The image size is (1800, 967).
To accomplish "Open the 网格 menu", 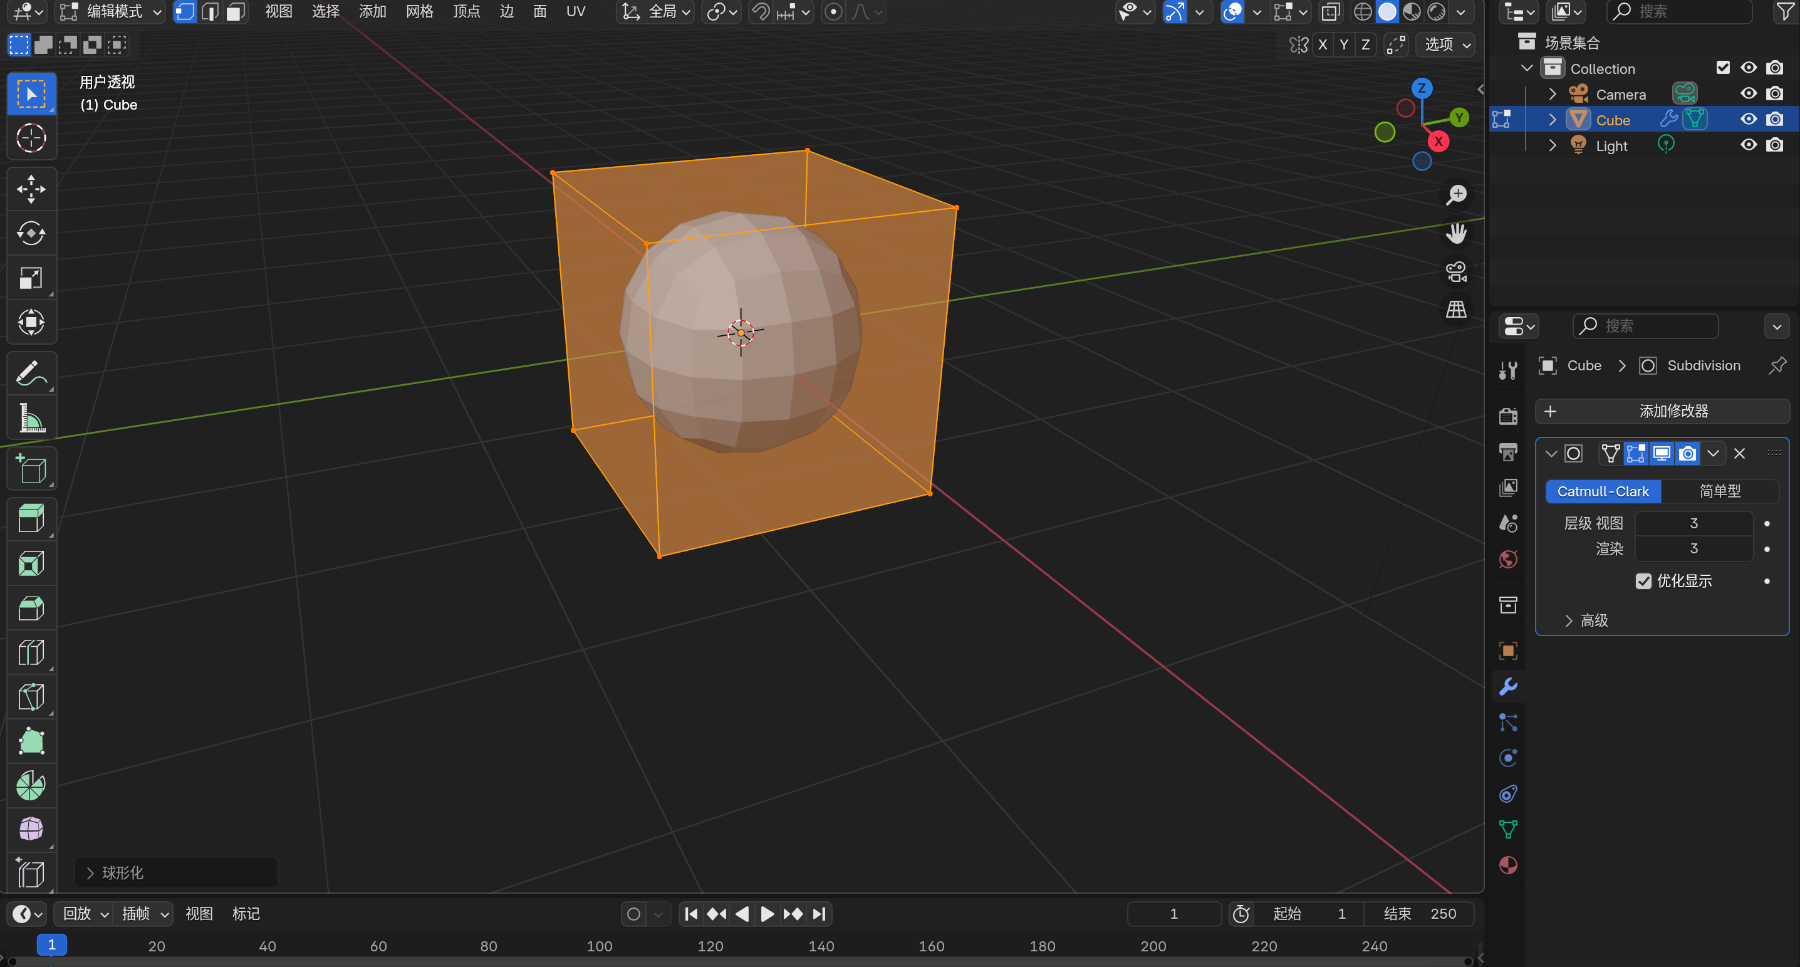I will coord(419,12).
